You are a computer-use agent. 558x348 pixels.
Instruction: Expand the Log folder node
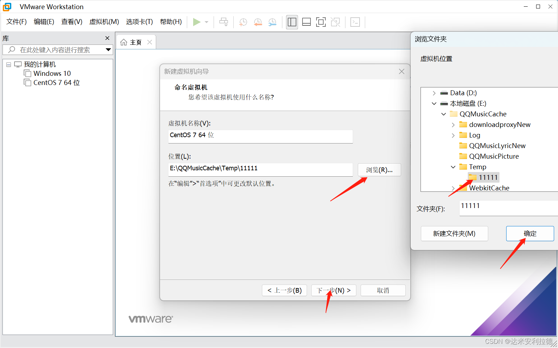453,135
